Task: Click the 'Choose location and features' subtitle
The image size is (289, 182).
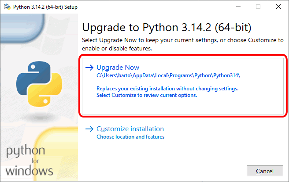Action: 130,137
